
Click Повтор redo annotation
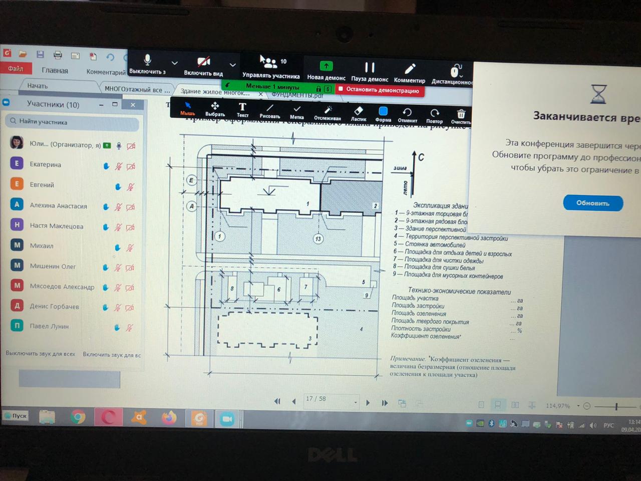434,116
